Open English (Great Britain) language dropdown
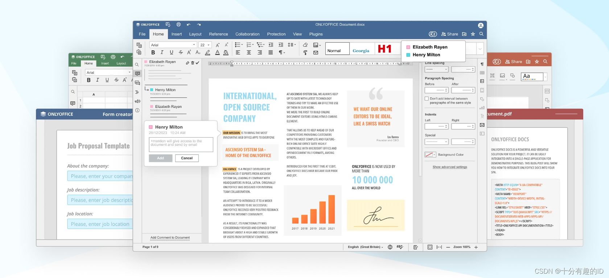This screenshot has width=609, height=278. [365, 247]
